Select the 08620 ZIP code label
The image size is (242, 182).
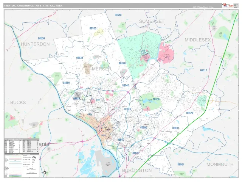tap(136, 153)
